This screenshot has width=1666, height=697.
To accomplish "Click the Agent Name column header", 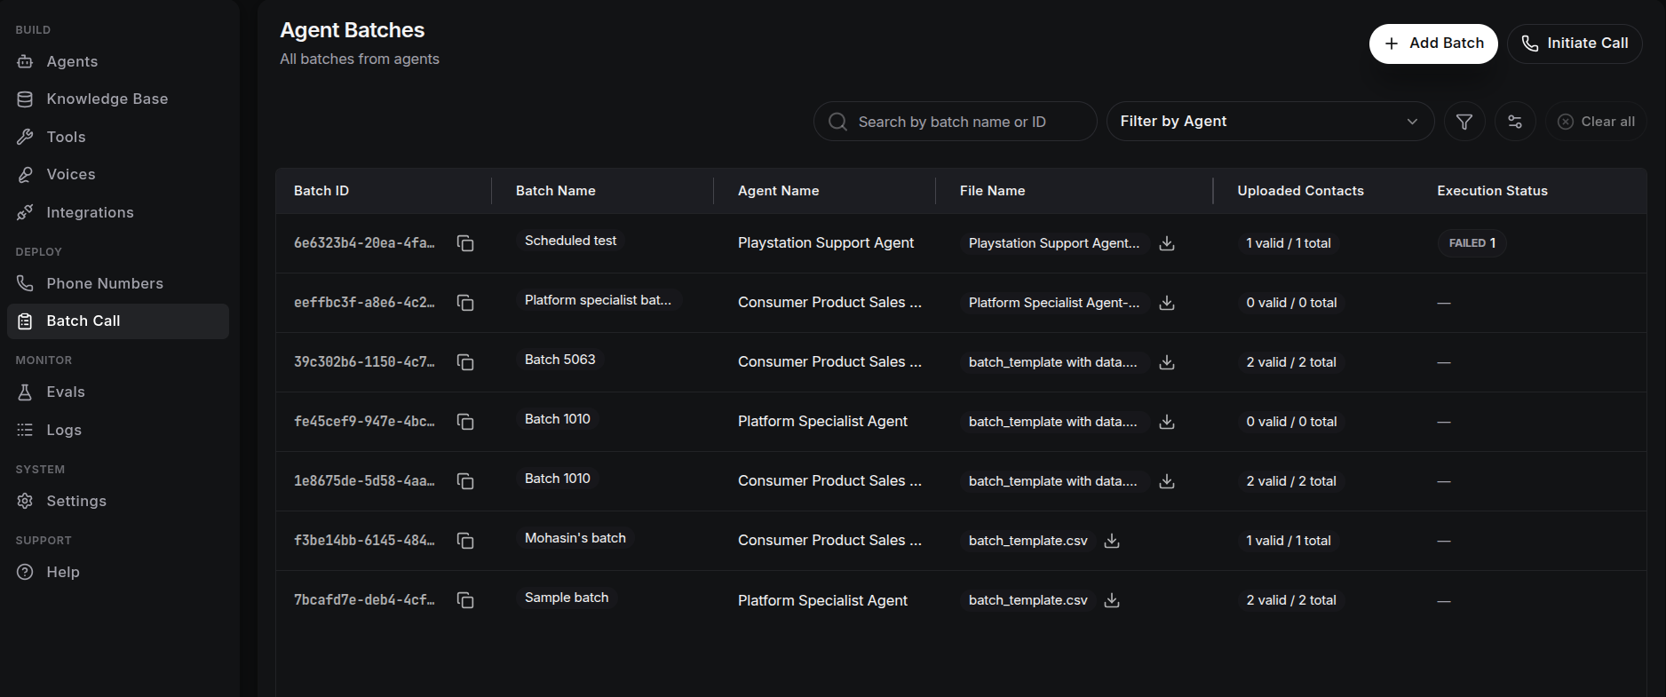I will coord(778,191).
